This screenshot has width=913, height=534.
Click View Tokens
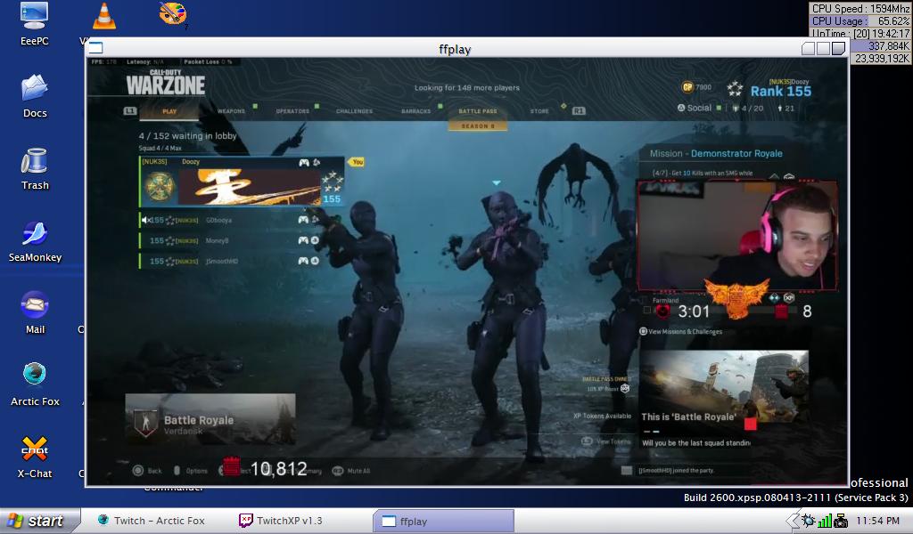(x=606, y=441)
